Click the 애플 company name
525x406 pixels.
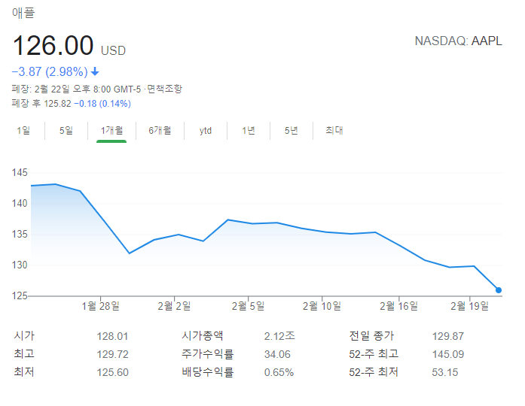pyautogui.click(x=23, y=13)
